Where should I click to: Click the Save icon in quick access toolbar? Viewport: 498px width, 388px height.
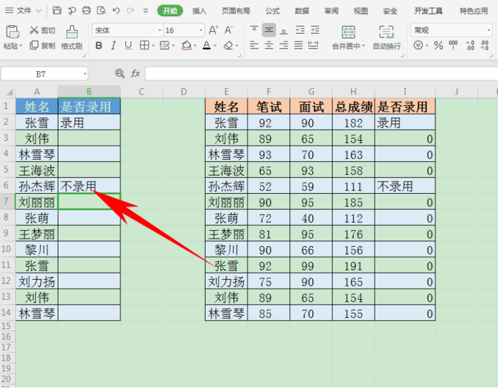tap(57, 11)
